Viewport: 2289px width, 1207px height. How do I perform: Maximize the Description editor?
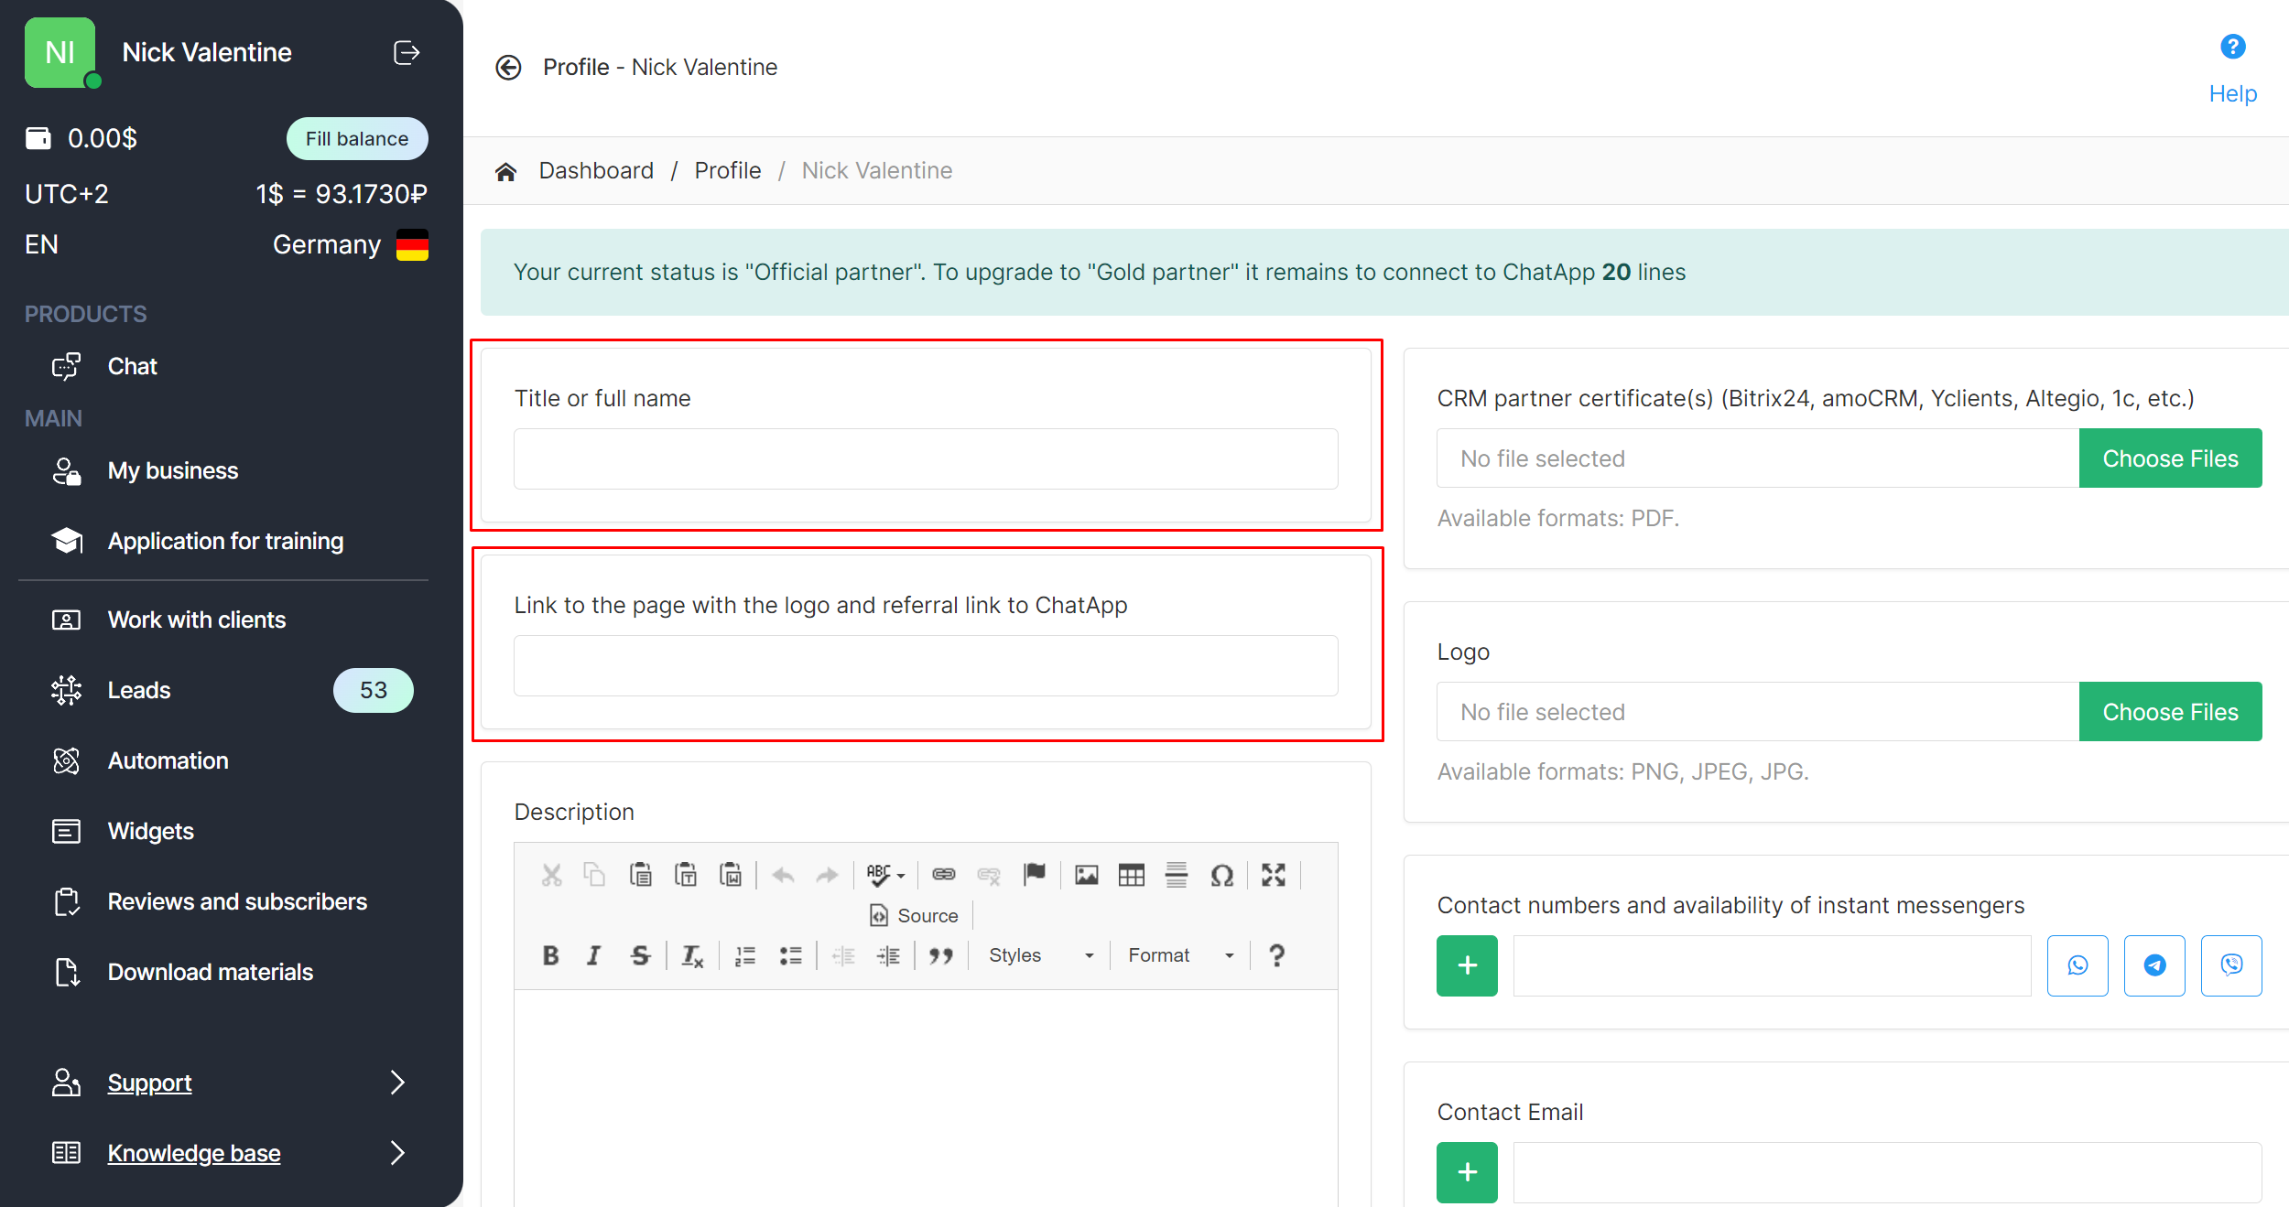[x=1273, y=875]
